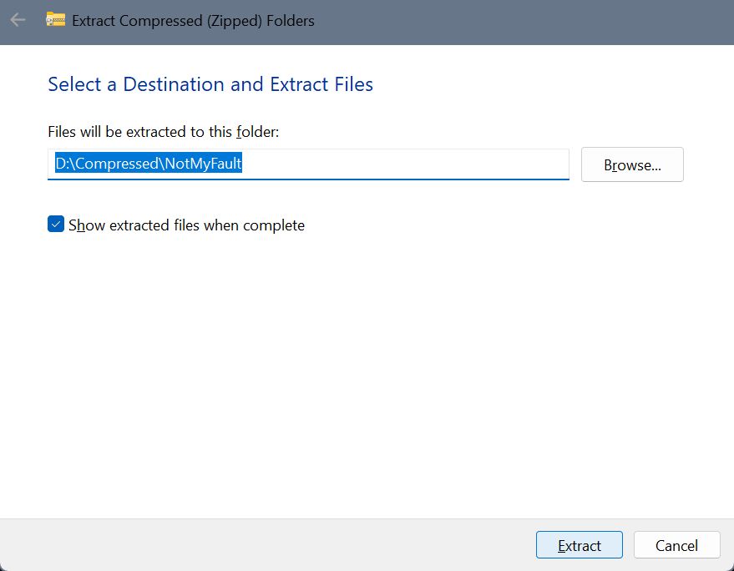Cancel the extraction dialog
Viewport: 734px width, 571px height.
tap(677, 545)
